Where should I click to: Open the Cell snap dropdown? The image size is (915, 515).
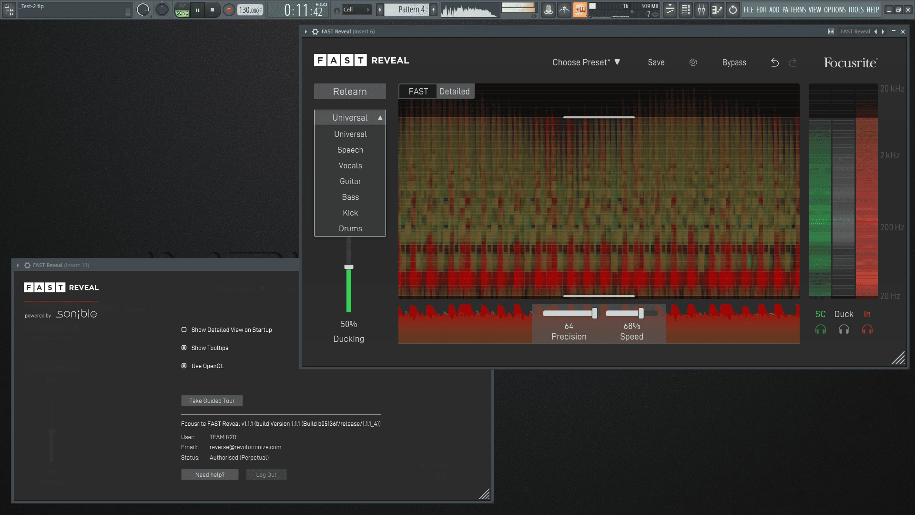click(x=357, y=10)
